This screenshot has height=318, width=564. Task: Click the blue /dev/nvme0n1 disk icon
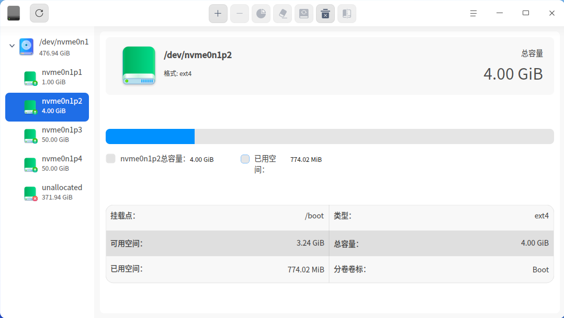(26, 47)
